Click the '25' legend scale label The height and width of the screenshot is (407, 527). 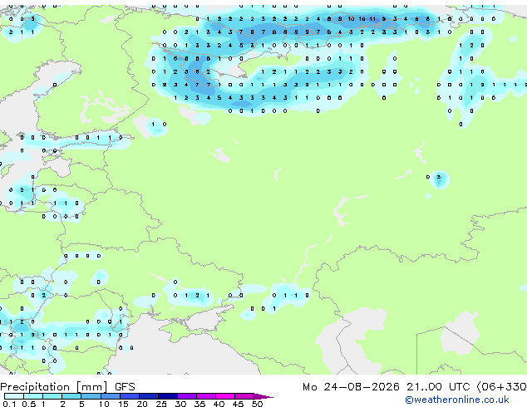tap(161, 404)
